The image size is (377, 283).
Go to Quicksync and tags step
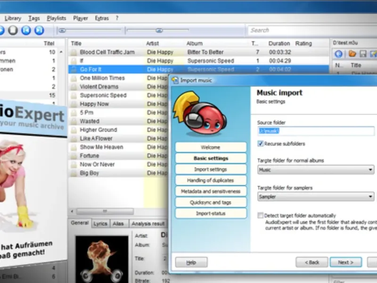(x=211, y=202)
